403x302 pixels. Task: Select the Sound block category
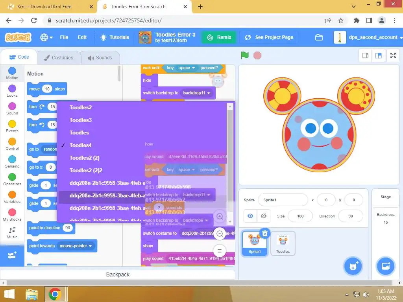(12, 109)
